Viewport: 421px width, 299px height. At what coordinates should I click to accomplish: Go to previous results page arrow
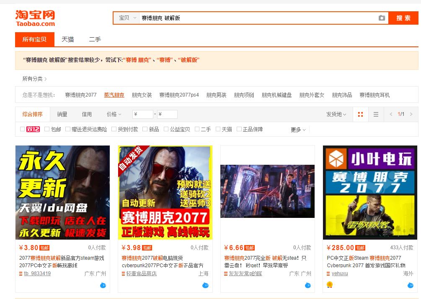(x=391, y=114)
